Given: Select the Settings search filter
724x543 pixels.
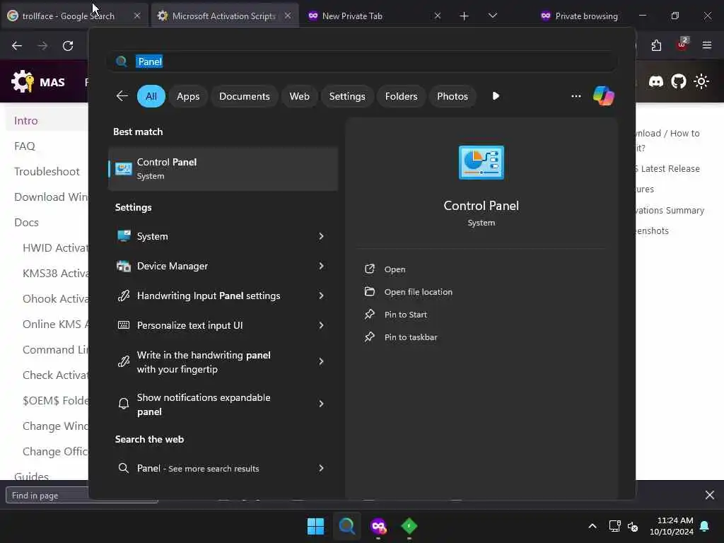Looking at the screenshot, I should (x=346, y=96).
